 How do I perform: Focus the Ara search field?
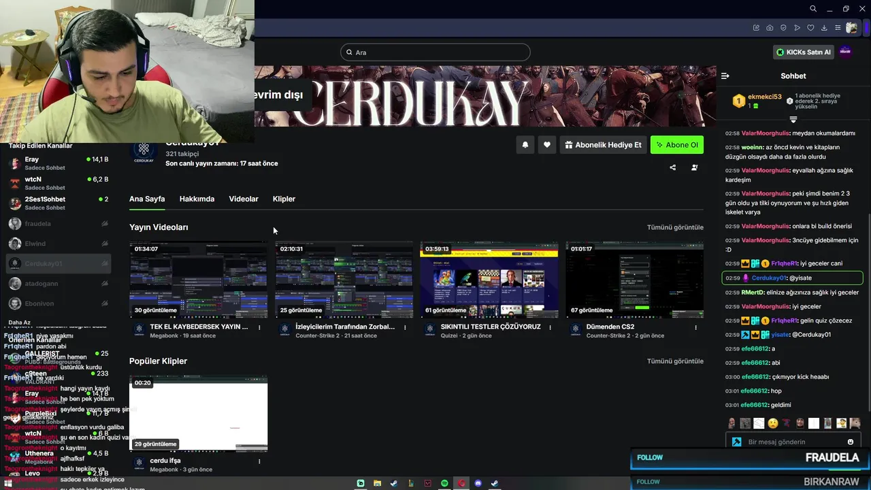435,52
